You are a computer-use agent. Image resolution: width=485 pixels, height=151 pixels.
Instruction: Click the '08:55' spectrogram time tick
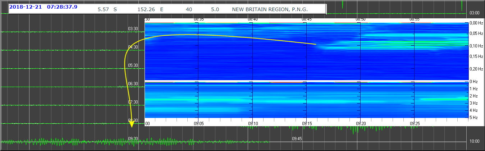click(415, 19)
